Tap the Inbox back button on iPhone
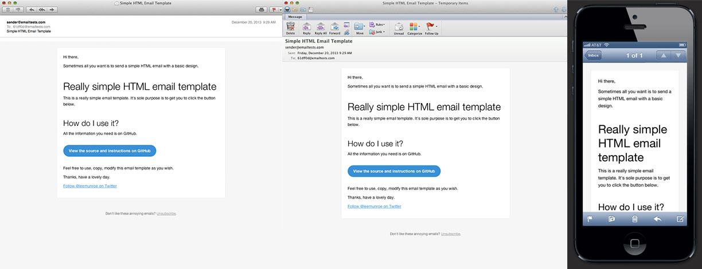This screenshot has height=269, width=702. point(593,56)
